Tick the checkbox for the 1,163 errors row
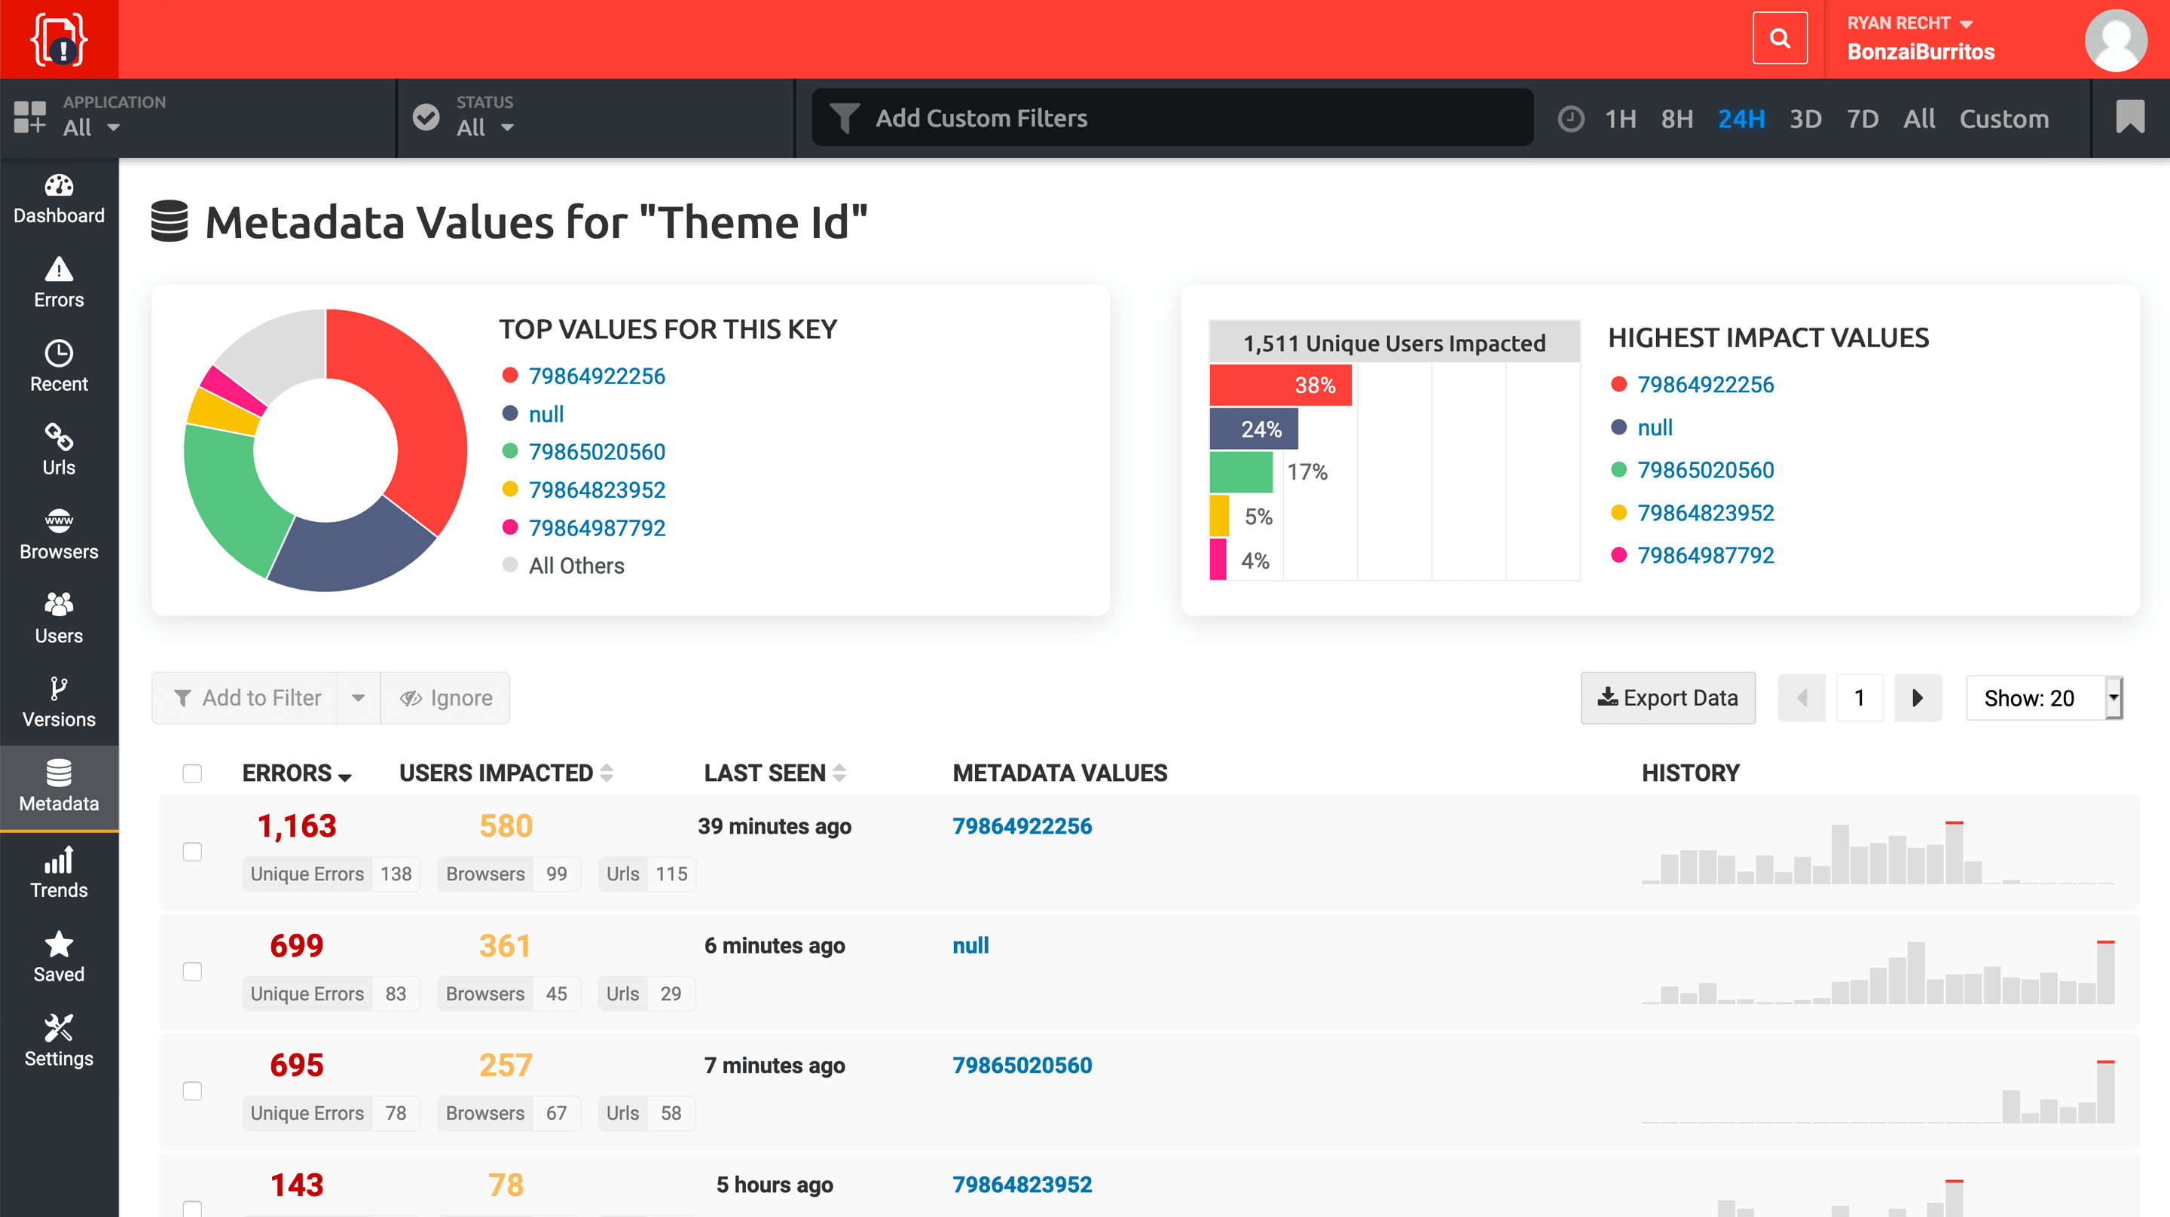Image resolution: width=2170 pixels, height=1217 pixels. 192,852
